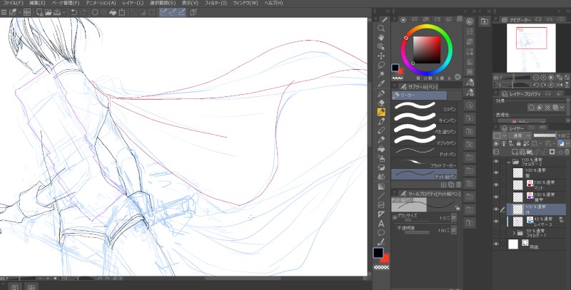Click the color wheel saturation square
This screenshot has height=290, width=571.
click(x=426, y=49)
